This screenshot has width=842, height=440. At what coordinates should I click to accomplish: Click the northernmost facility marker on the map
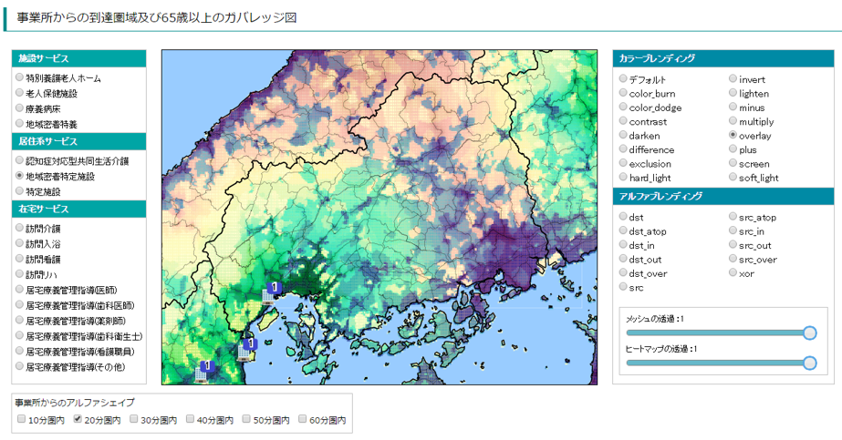275,288
